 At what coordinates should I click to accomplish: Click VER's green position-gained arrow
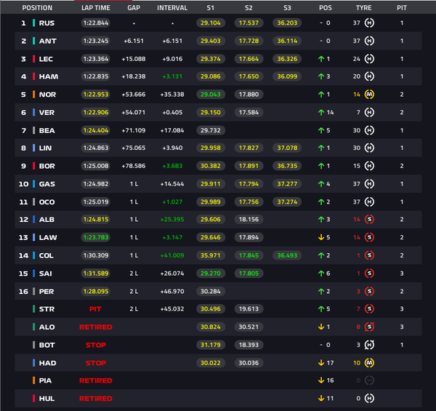click(321, 113)
